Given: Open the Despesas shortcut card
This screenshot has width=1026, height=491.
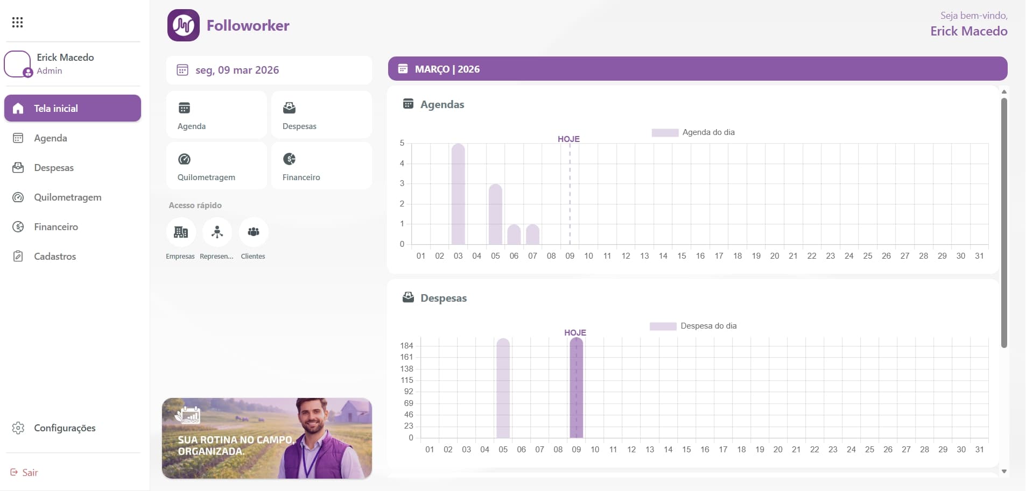Looking at the screenshot, I should tap(321, 115).
